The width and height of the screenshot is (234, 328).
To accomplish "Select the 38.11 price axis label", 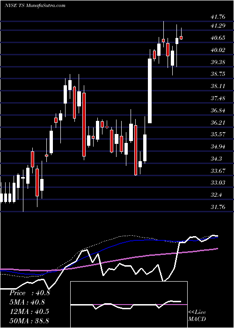I will tap(218, 86).
